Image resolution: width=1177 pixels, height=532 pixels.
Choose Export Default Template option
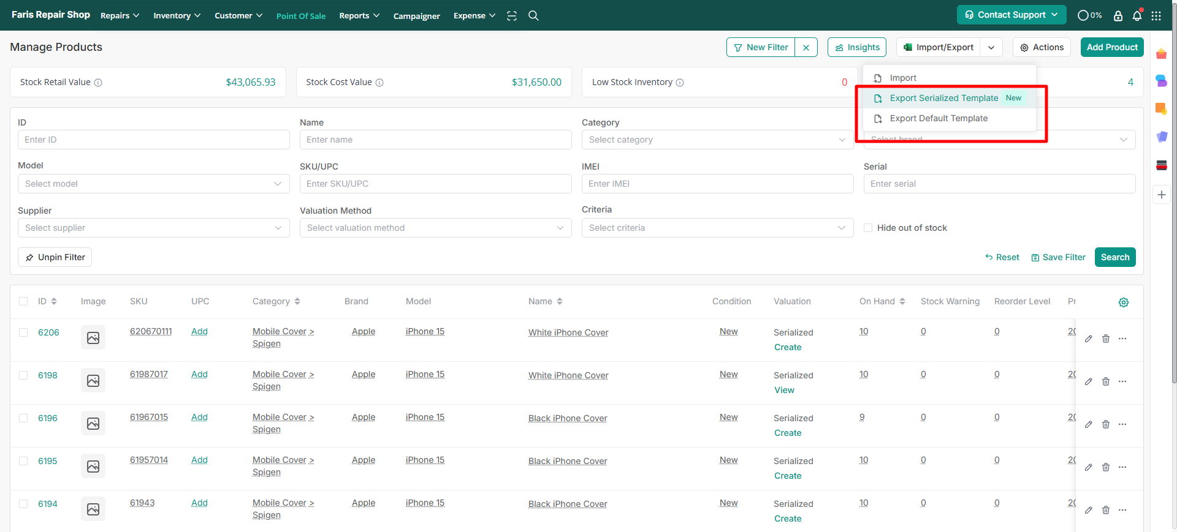pos(949,118)
